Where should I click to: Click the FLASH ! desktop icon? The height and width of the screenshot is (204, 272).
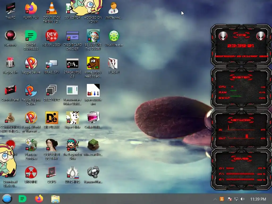point(113,63)
